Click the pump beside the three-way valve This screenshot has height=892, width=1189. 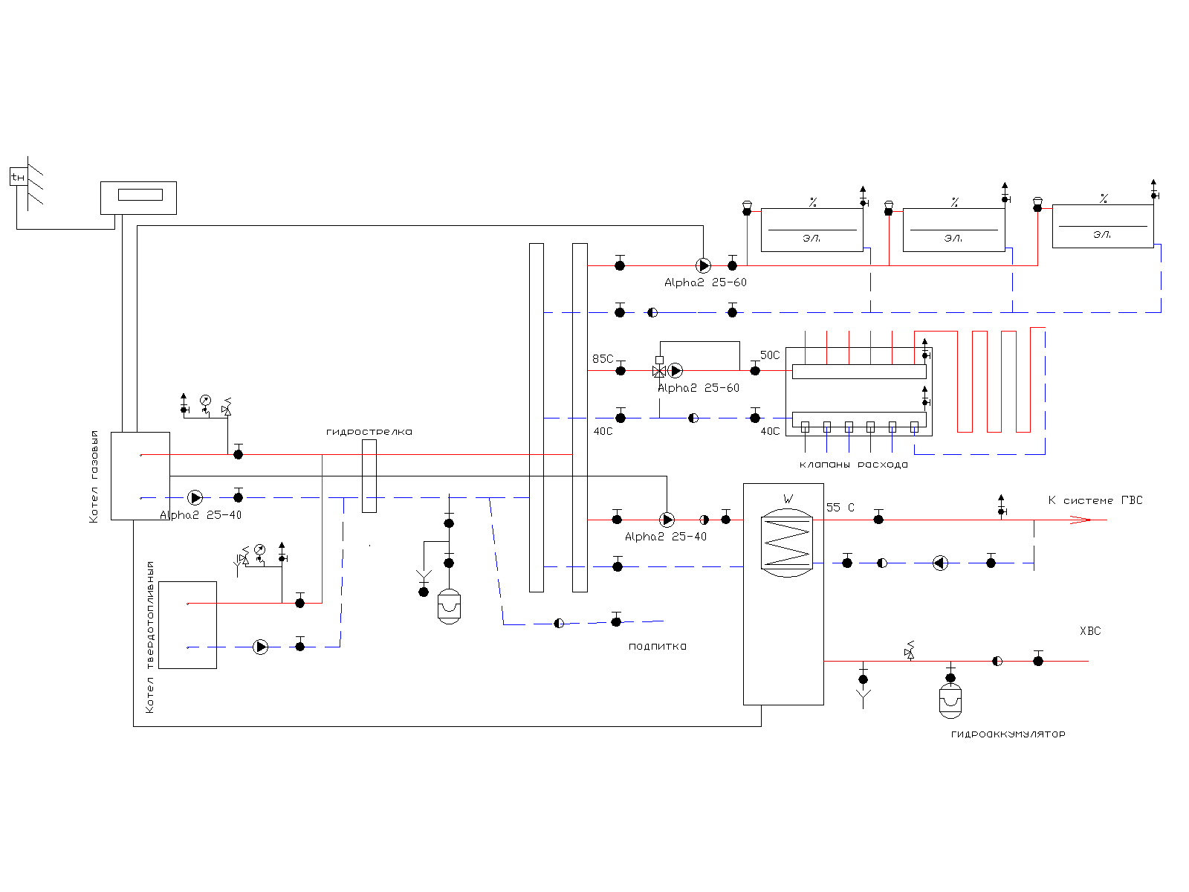(x=675, y=370)
